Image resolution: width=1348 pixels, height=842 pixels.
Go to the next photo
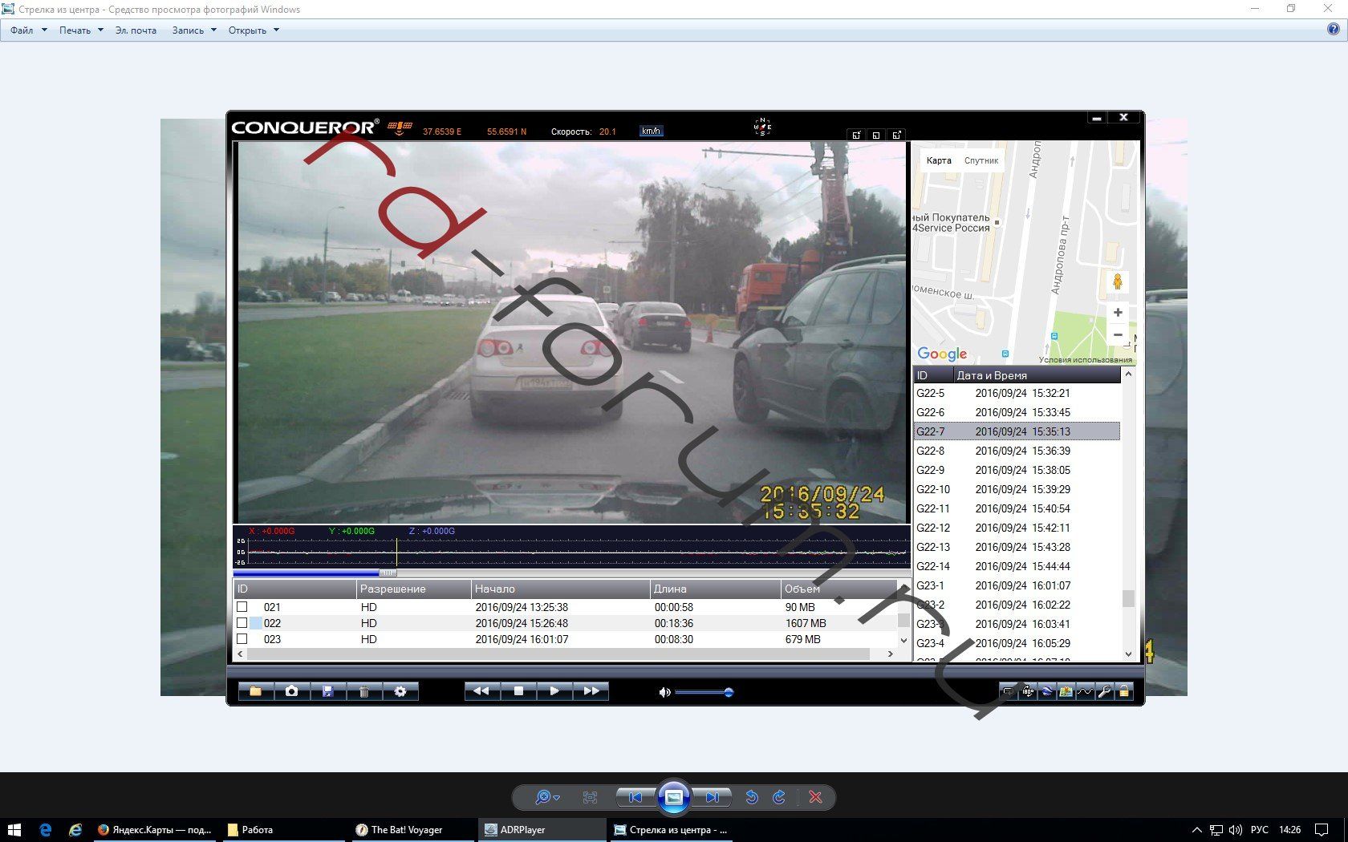tap(713, 797)
